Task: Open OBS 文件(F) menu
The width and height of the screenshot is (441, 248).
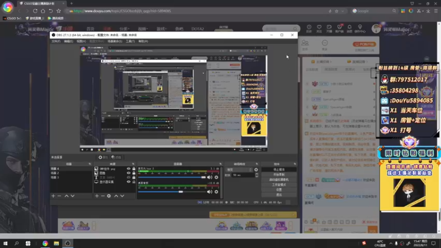Action: [56, 41]
